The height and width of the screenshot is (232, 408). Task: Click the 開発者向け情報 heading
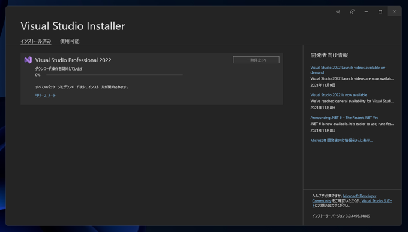[x=329, y=55]
